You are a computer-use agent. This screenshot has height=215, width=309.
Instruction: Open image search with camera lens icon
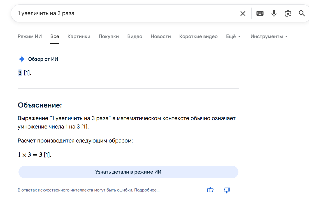coord(288,13)
